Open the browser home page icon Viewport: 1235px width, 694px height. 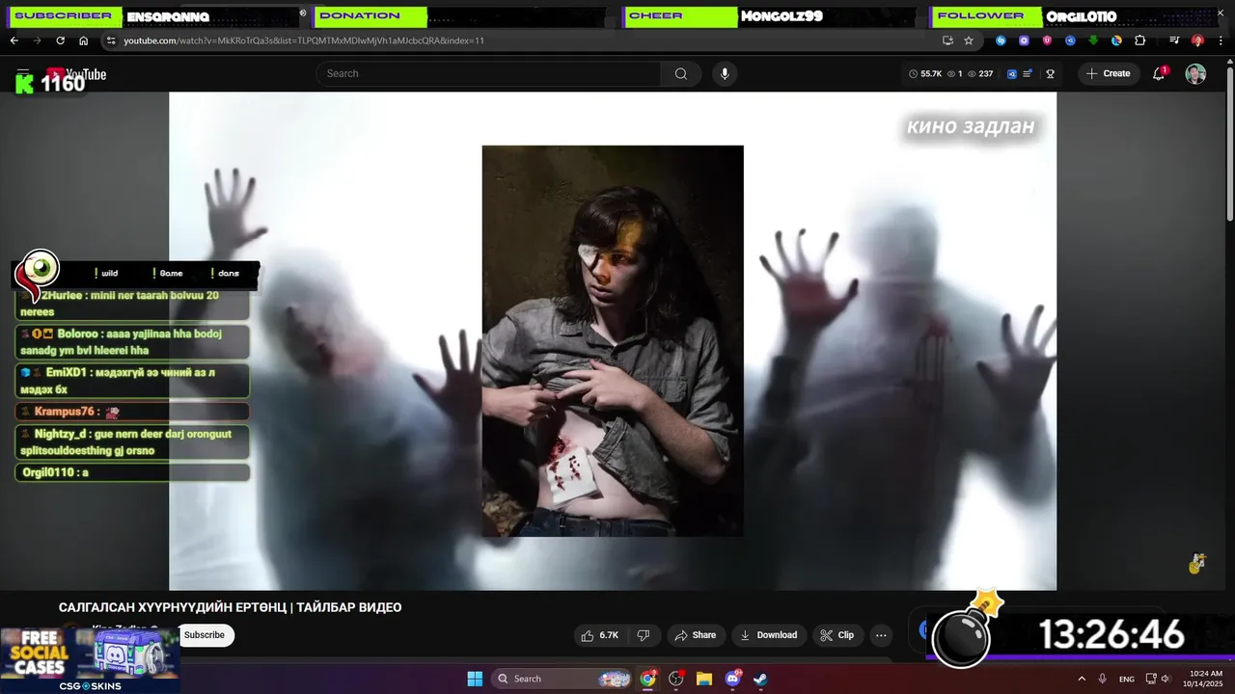click(x=83, y=40)
